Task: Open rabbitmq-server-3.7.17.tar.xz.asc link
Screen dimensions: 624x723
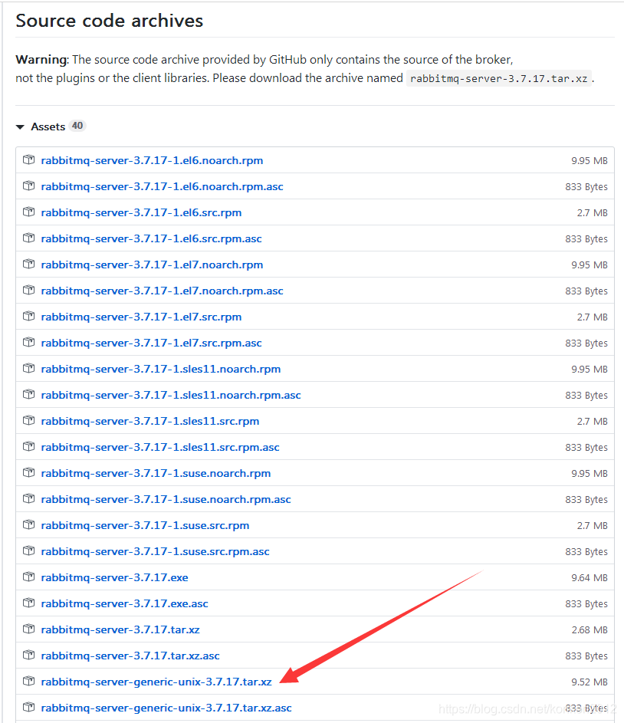Action: click(130, 656)
